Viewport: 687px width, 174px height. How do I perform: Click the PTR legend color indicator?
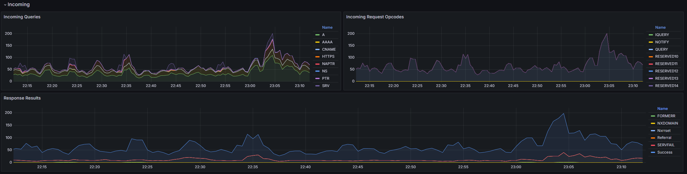317,78
